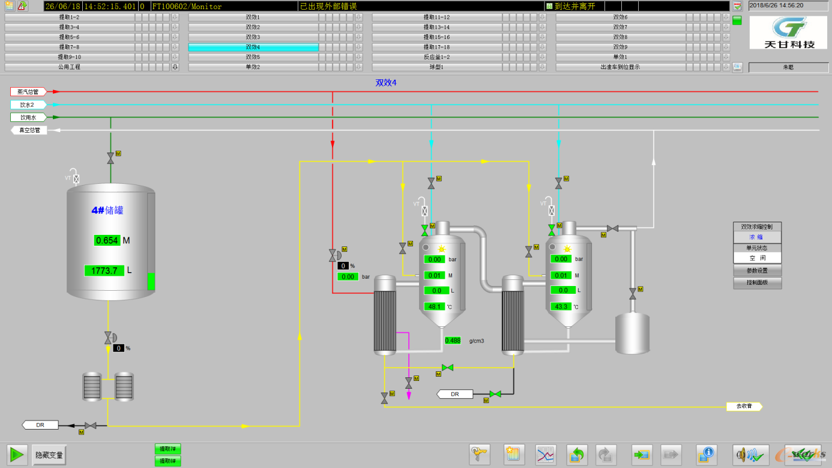Click the 浓缩 control mode field
The height and width of the screenshot is (468, 832).
(758, 237)
